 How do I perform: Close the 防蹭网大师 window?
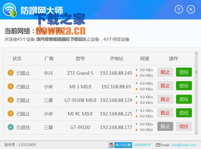pos(191,9)
